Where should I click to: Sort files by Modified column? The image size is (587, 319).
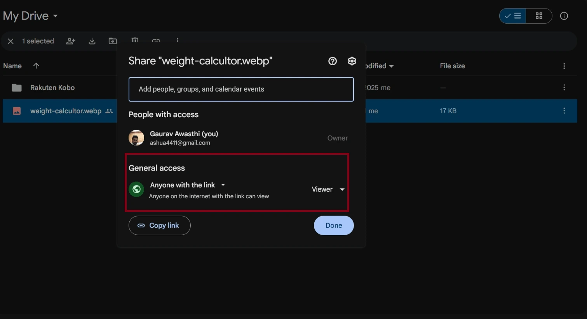pyautogui.click(x=379, y=66)
